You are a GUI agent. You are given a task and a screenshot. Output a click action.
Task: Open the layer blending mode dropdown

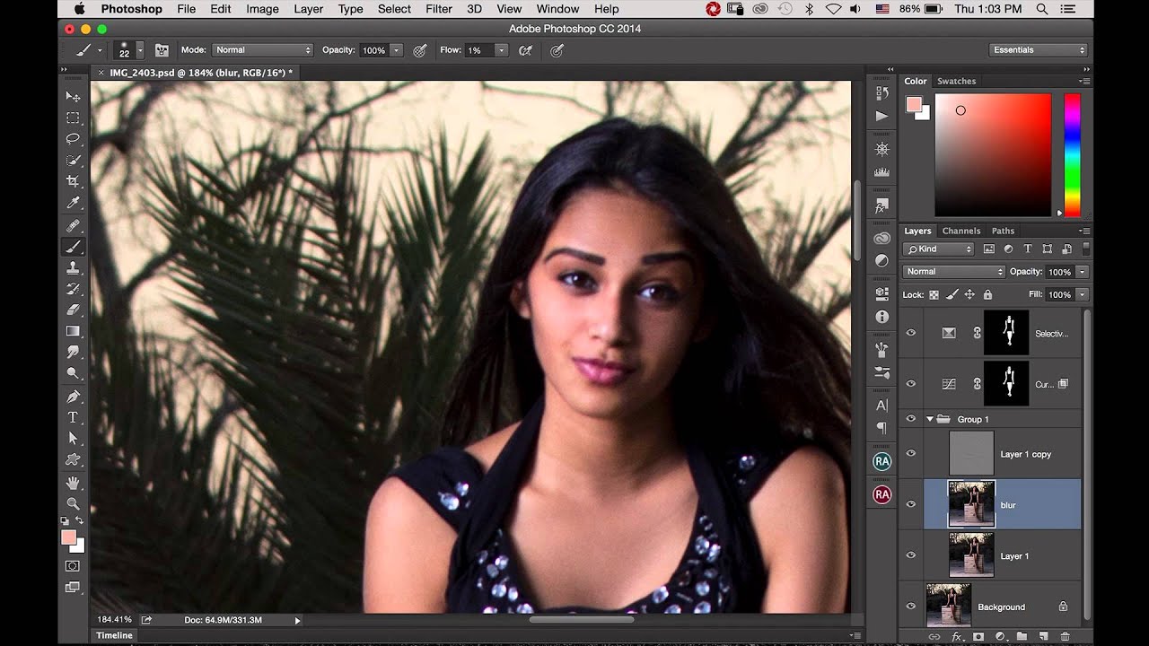coord(954,272)
